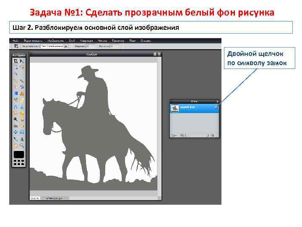Select the Zoom magnifier tool
The height and width of the screenshot is (227, 302).
22,145
